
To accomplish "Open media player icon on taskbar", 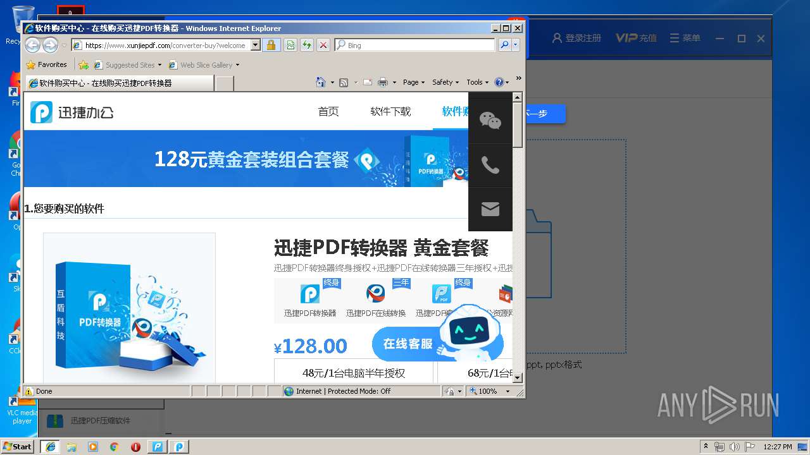I will click(x=93, y=447).
